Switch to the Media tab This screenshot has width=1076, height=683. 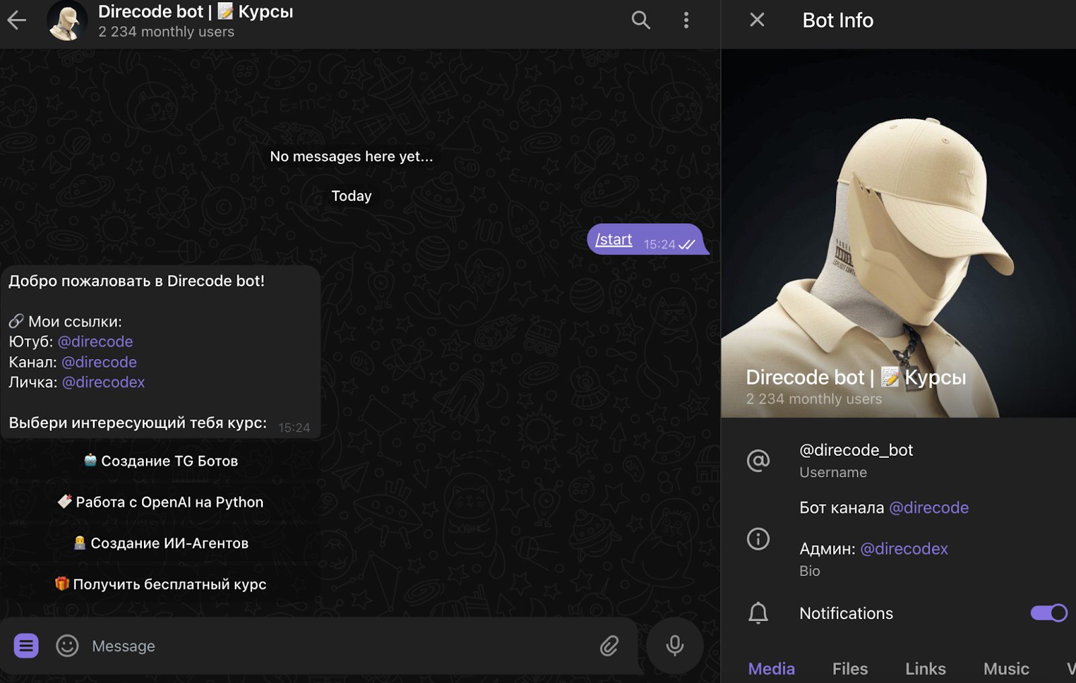pos(771,669)
